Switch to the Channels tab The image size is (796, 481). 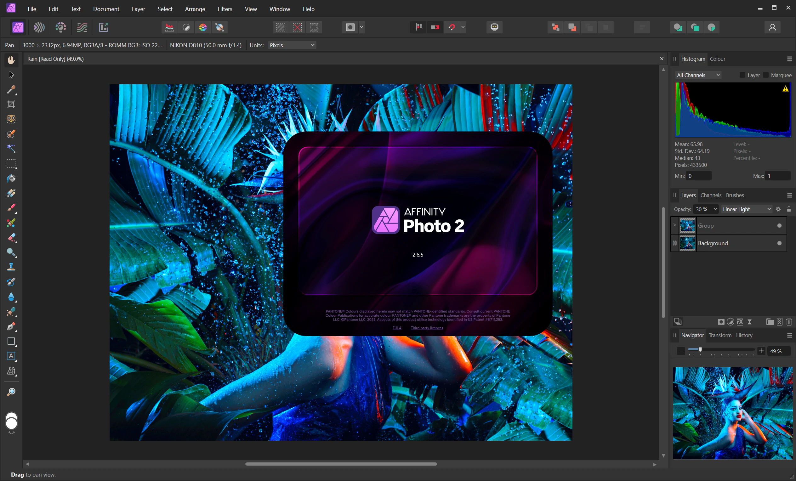[710, 195]
